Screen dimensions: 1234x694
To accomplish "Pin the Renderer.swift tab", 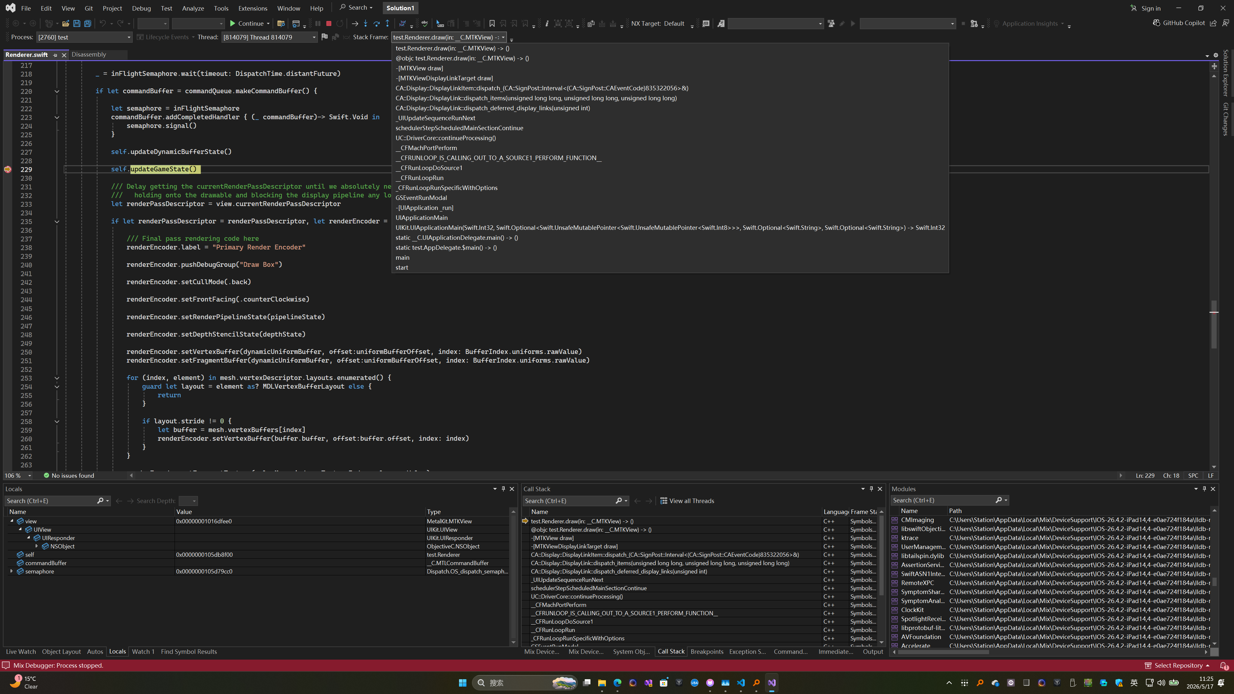I will [x=55, y=55].
